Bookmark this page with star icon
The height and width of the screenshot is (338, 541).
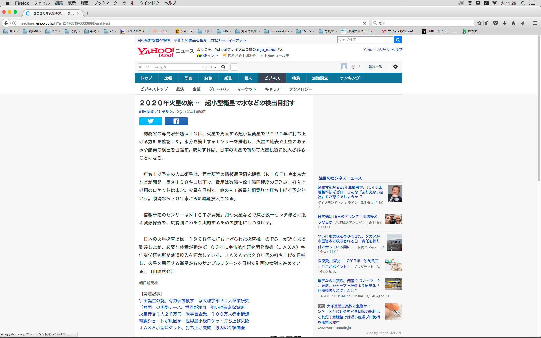click(479, 23)
